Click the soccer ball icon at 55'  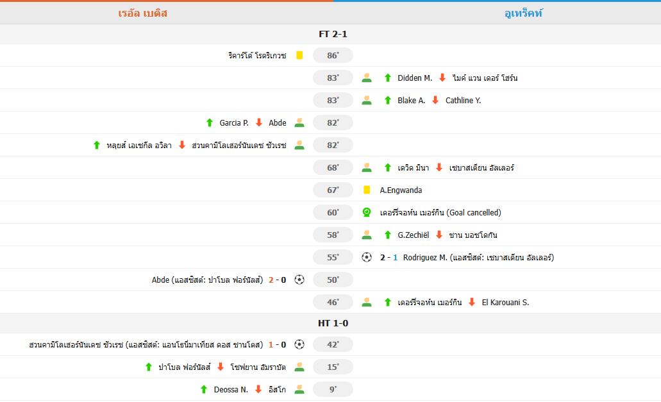tap(367, 257)
